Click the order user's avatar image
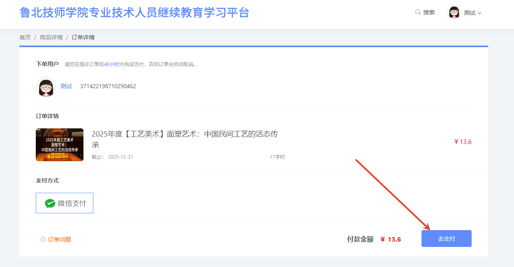The height and width of the screenshot is (267, 514). click(46, 87)
